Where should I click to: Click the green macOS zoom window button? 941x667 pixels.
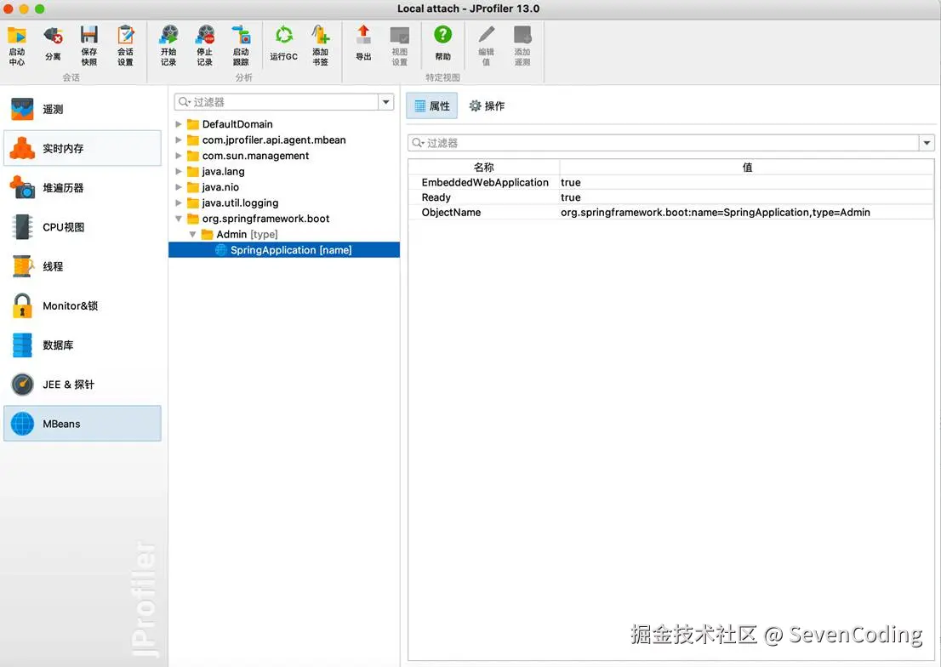click(x=40, y=9)
